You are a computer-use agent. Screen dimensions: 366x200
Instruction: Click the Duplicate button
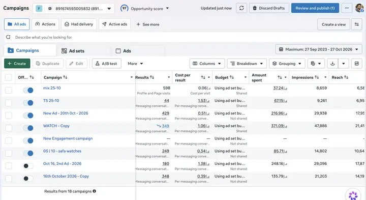(x=48, y=64)
